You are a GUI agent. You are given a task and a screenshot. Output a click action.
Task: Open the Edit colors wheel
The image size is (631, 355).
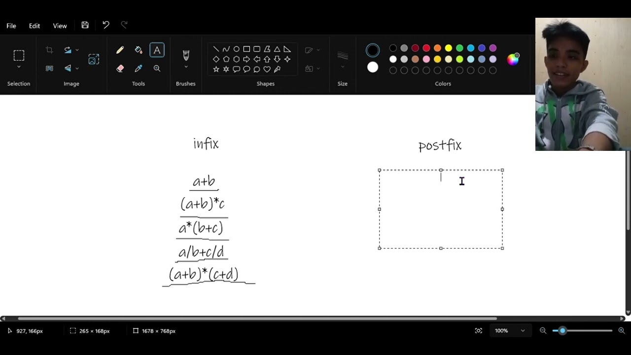click(x=513, y=59)
